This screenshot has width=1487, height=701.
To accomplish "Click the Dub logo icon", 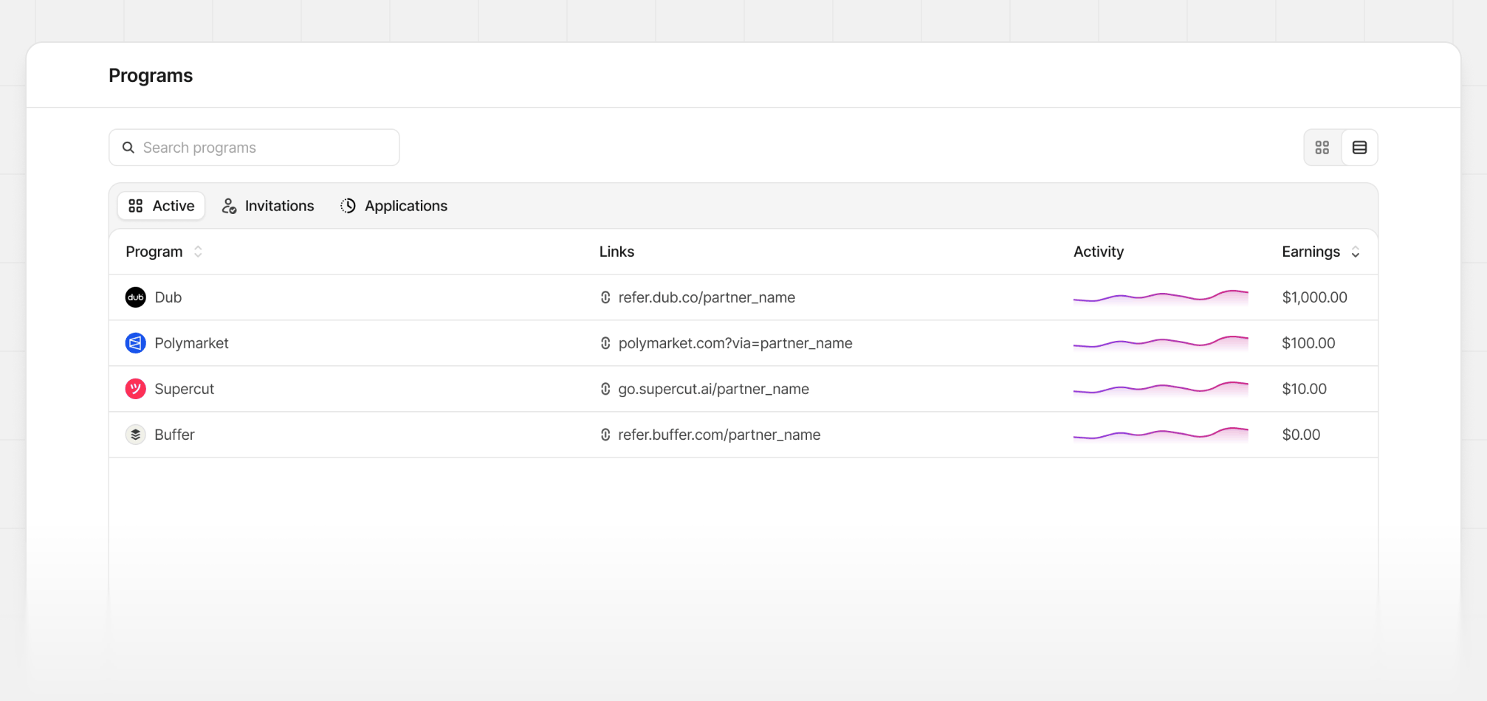I will click(136, 297).
